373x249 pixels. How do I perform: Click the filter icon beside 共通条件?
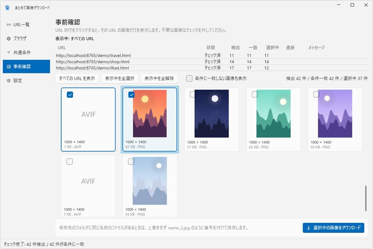(x=9, y=52)
